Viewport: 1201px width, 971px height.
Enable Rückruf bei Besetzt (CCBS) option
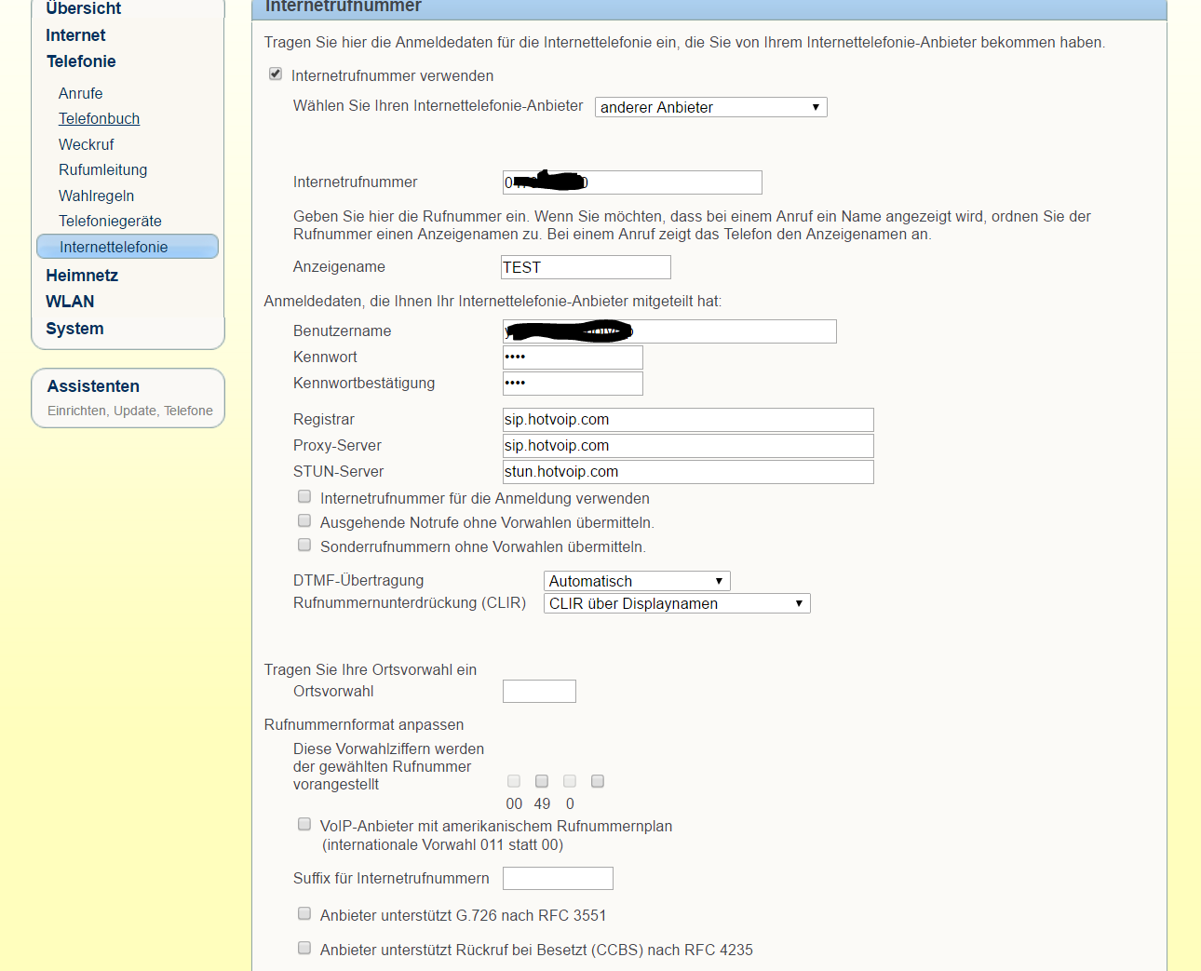point(304,949)
